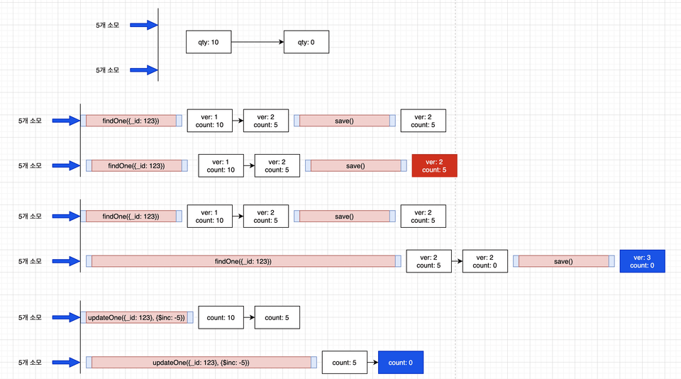
Task: Select the longest findOne({_id: 123}) bar
Action: coord(243,261)
